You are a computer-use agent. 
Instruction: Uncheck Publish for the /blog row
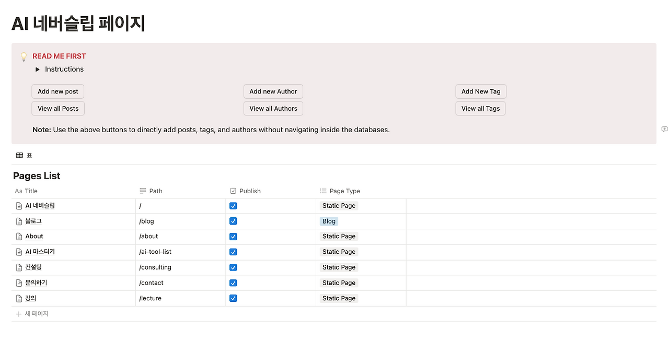click(233, 221)
